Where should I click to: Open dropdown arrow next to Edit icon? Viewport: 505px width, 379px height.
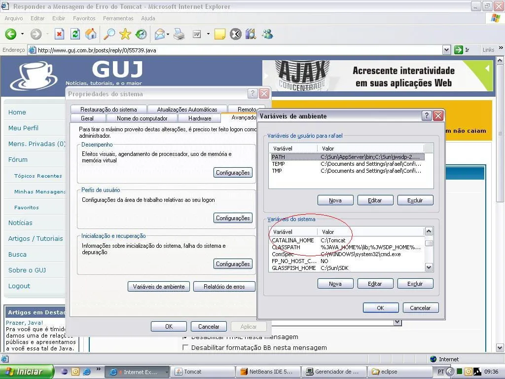(x=208, y=34)
